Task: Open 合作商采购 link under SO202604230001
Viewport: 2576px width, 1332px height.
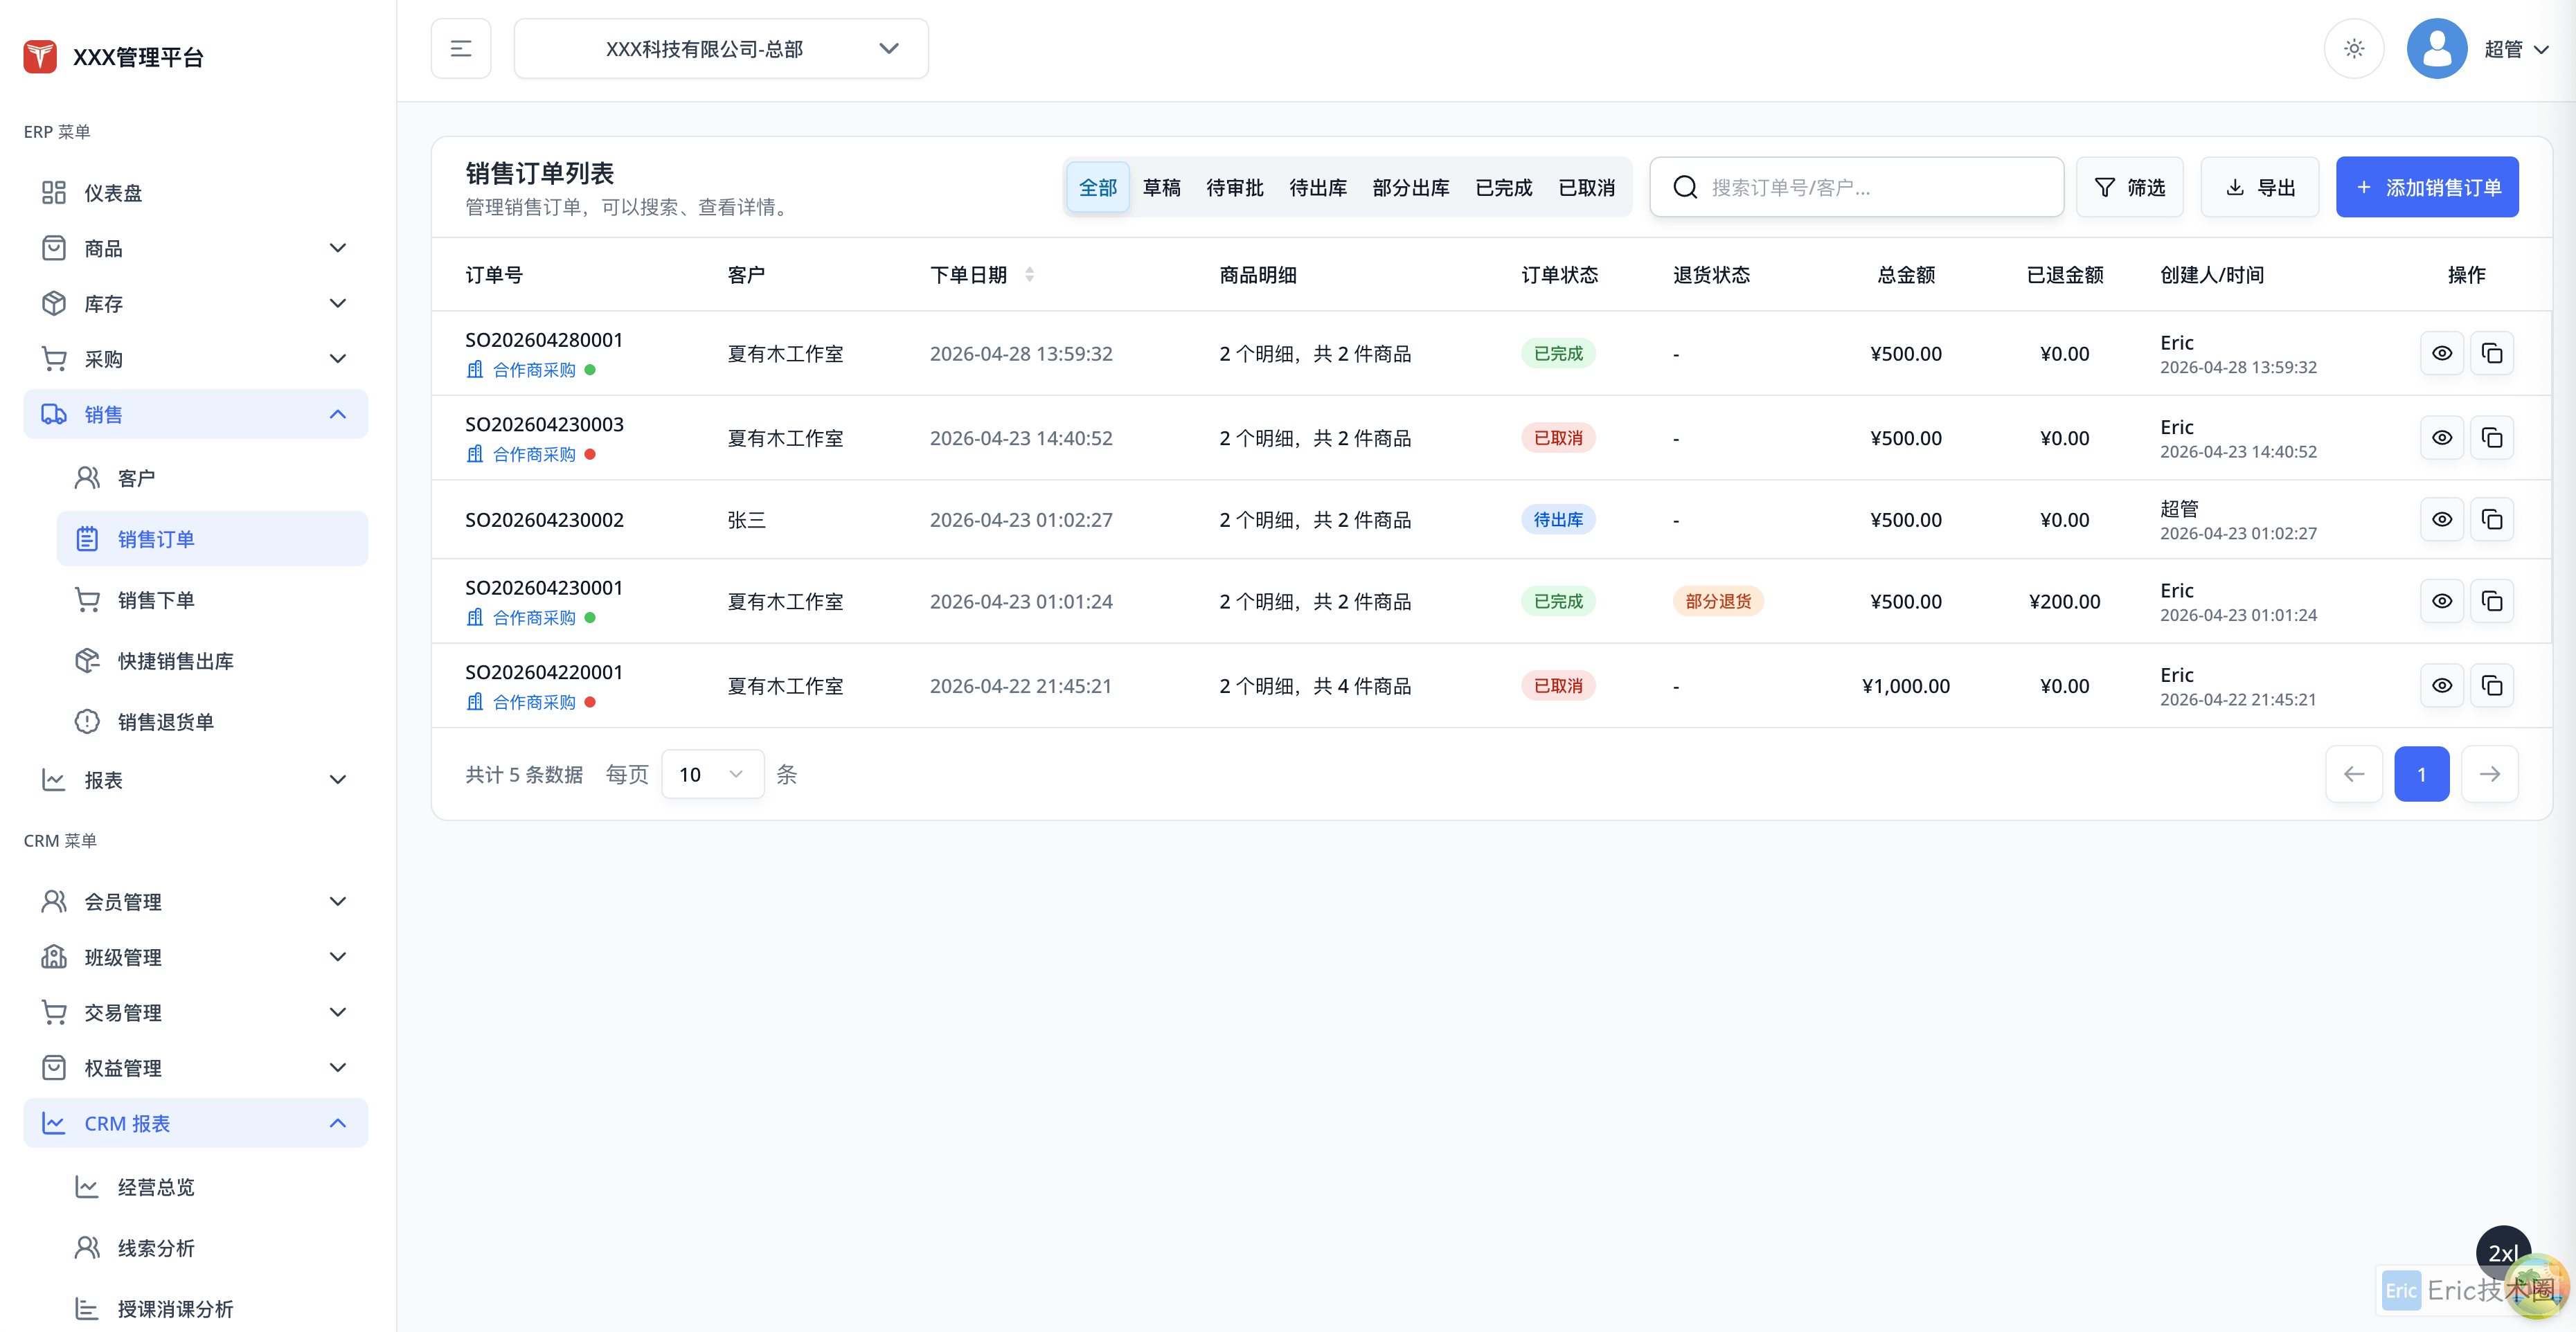Action: 534,618
